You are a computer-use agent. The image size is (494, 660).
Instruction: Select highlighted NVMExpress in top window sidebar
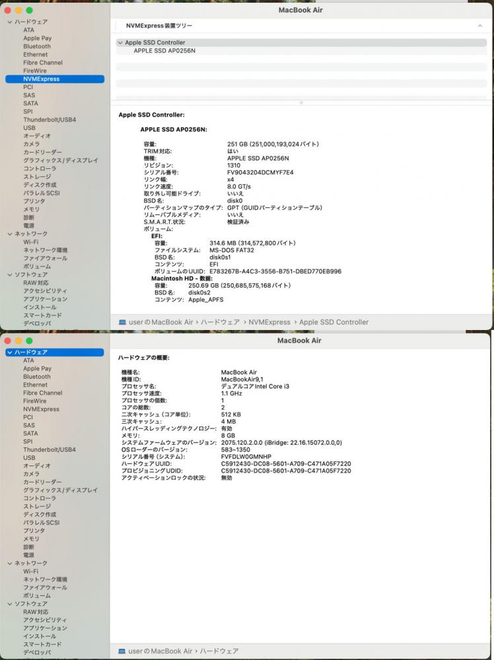[55, 79]
